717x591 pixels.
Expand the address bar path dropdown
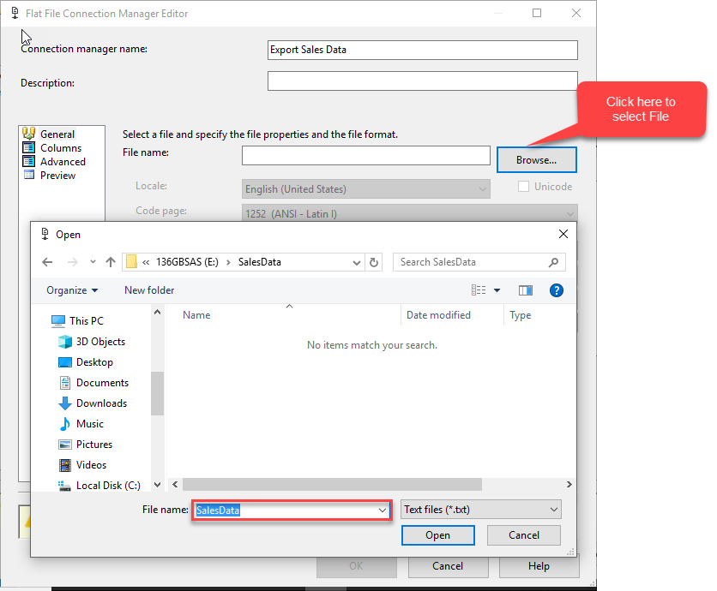coord(356,263)
